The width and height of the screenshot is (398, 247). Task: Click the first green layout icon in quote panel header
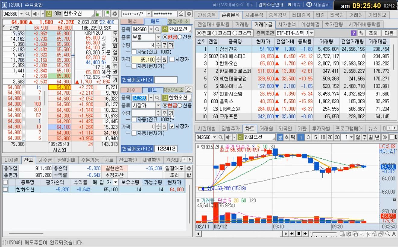[99, 14]
